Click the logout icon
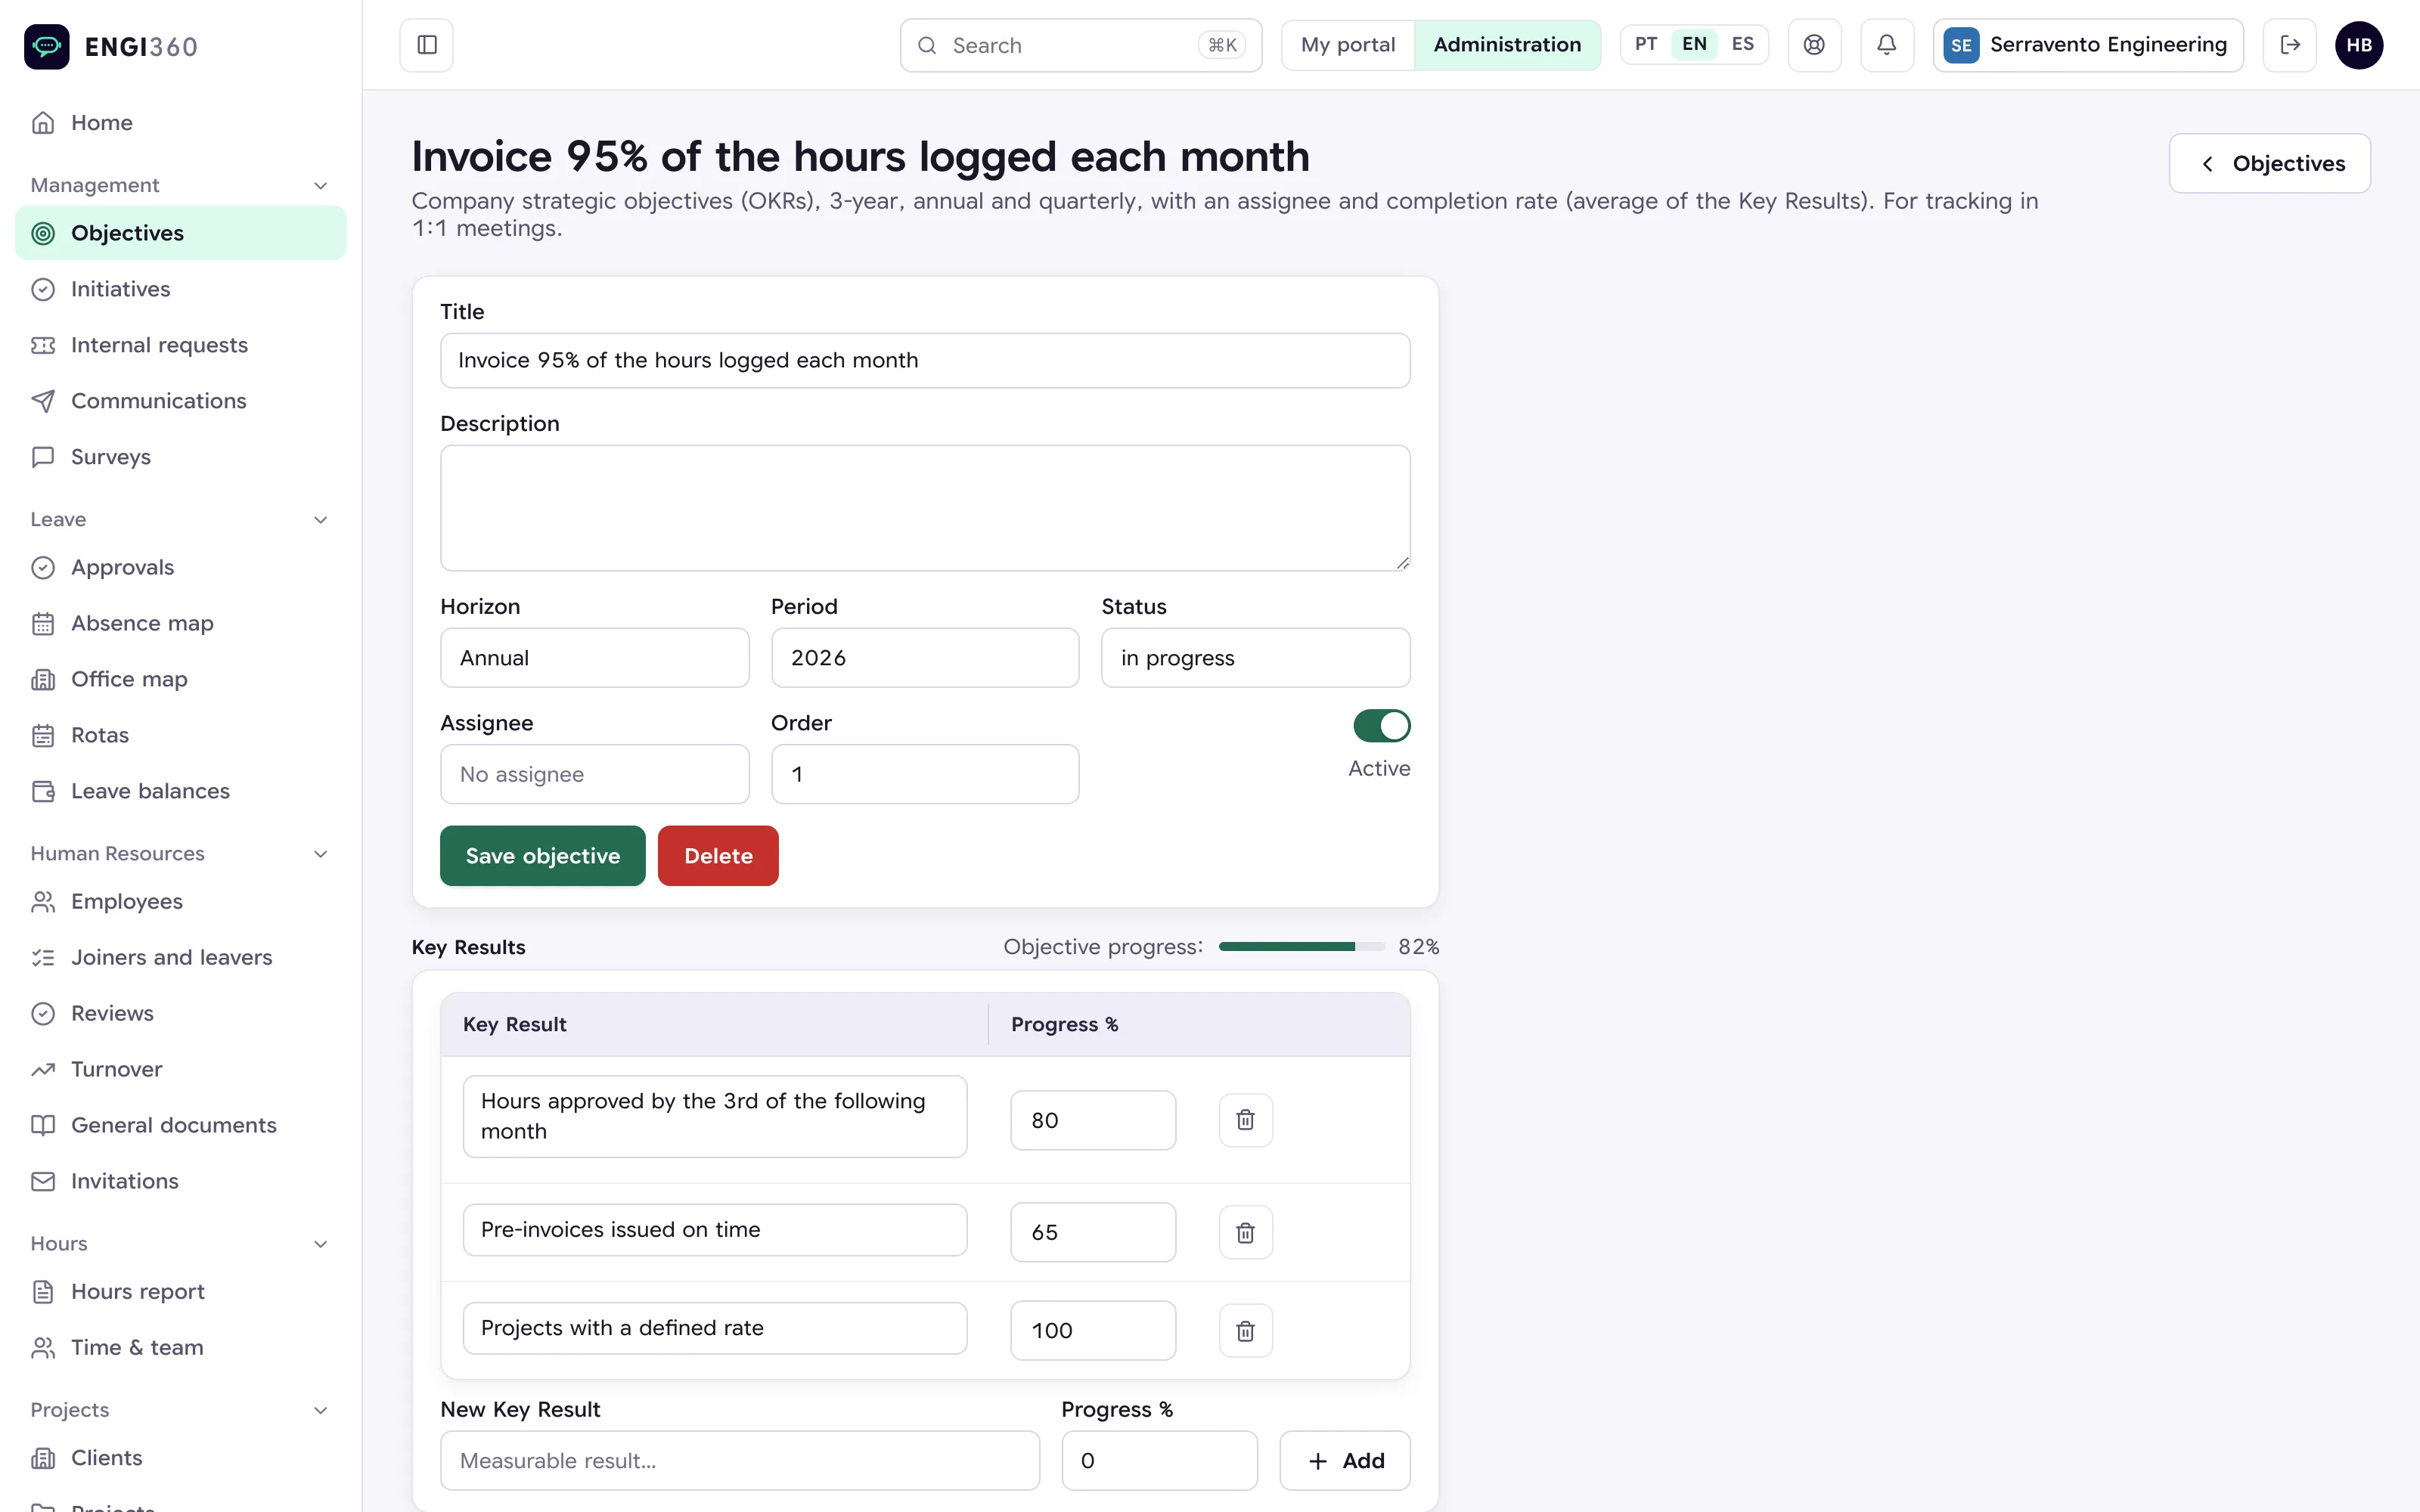 tap(2289, 45)
